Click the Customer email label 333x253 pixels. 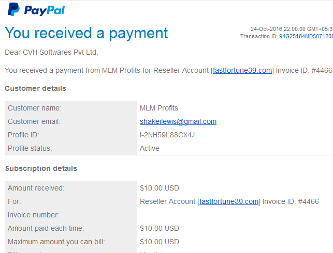[x=34, y=121]
